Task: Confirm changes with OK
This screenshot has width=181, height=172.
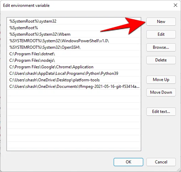Action: tap(128, 162)
